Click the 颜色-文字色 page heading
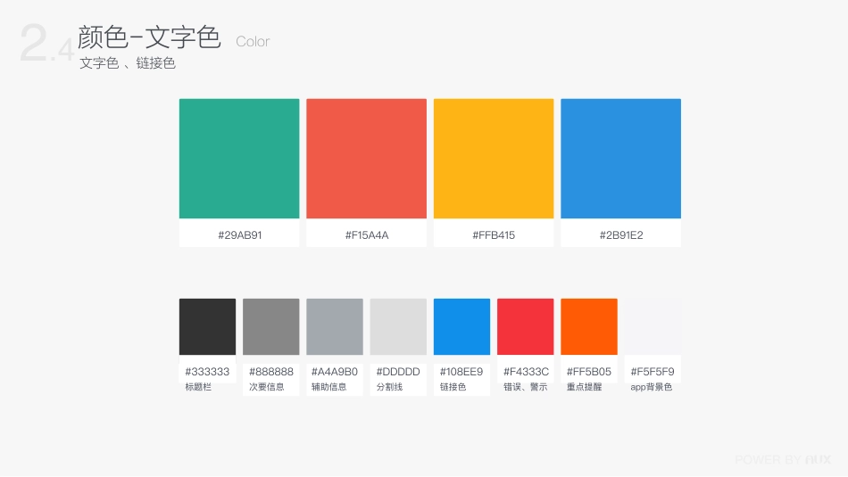 point(149,37)
